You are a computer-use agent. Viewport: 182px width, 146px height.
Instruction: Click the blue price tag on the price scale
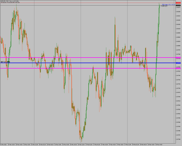178,63
